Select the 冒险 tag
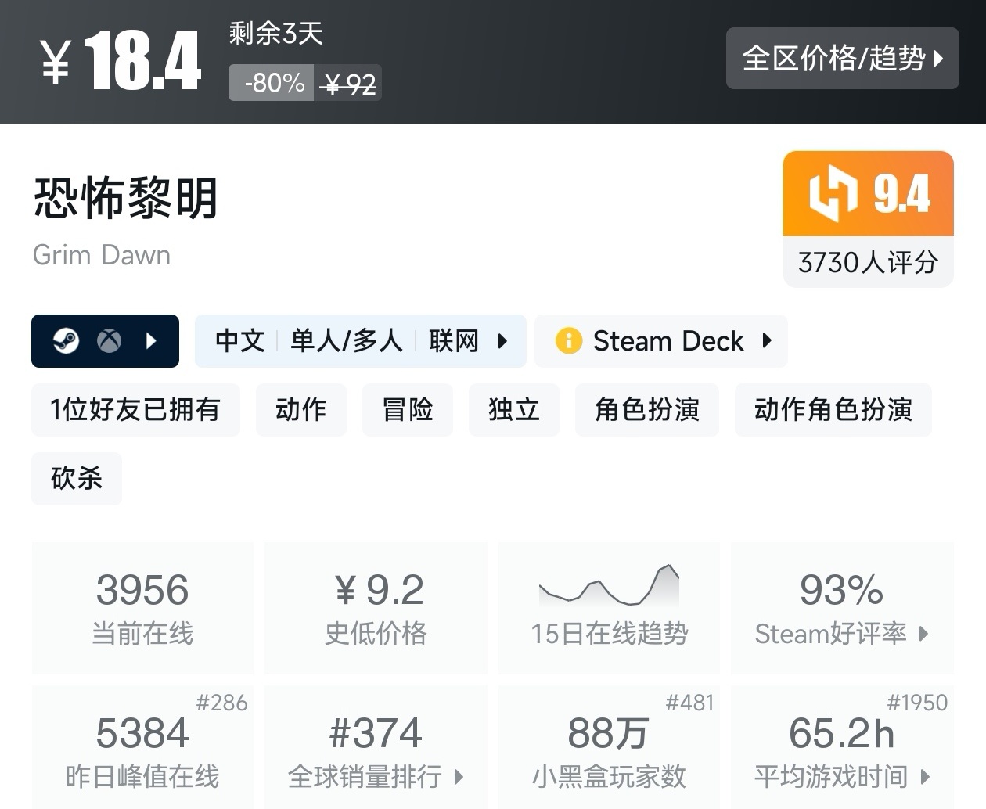Viewport: 986px width, 809px height. point(408,409)
